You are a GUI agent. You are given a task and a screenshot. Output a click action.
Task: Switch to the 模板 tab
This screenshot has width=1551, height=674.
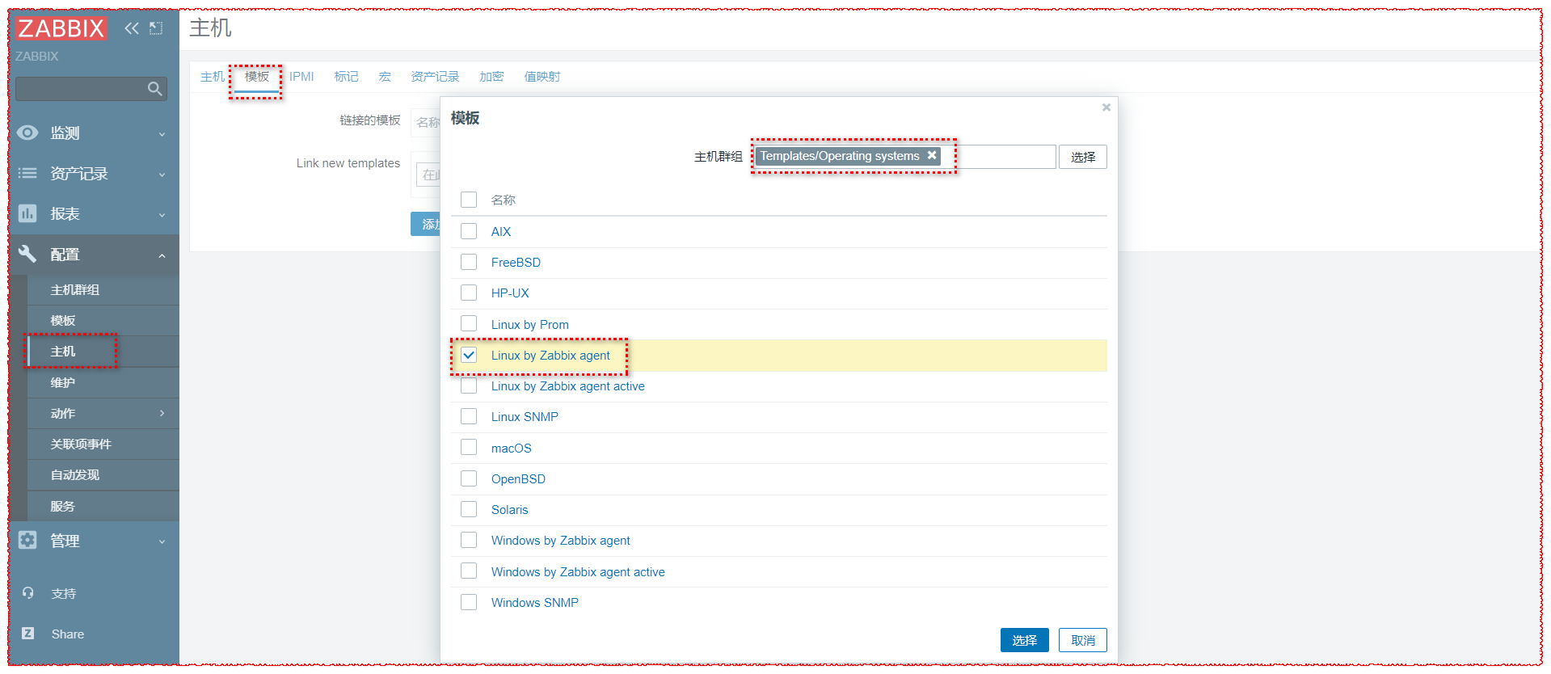[x=257, y=76]
